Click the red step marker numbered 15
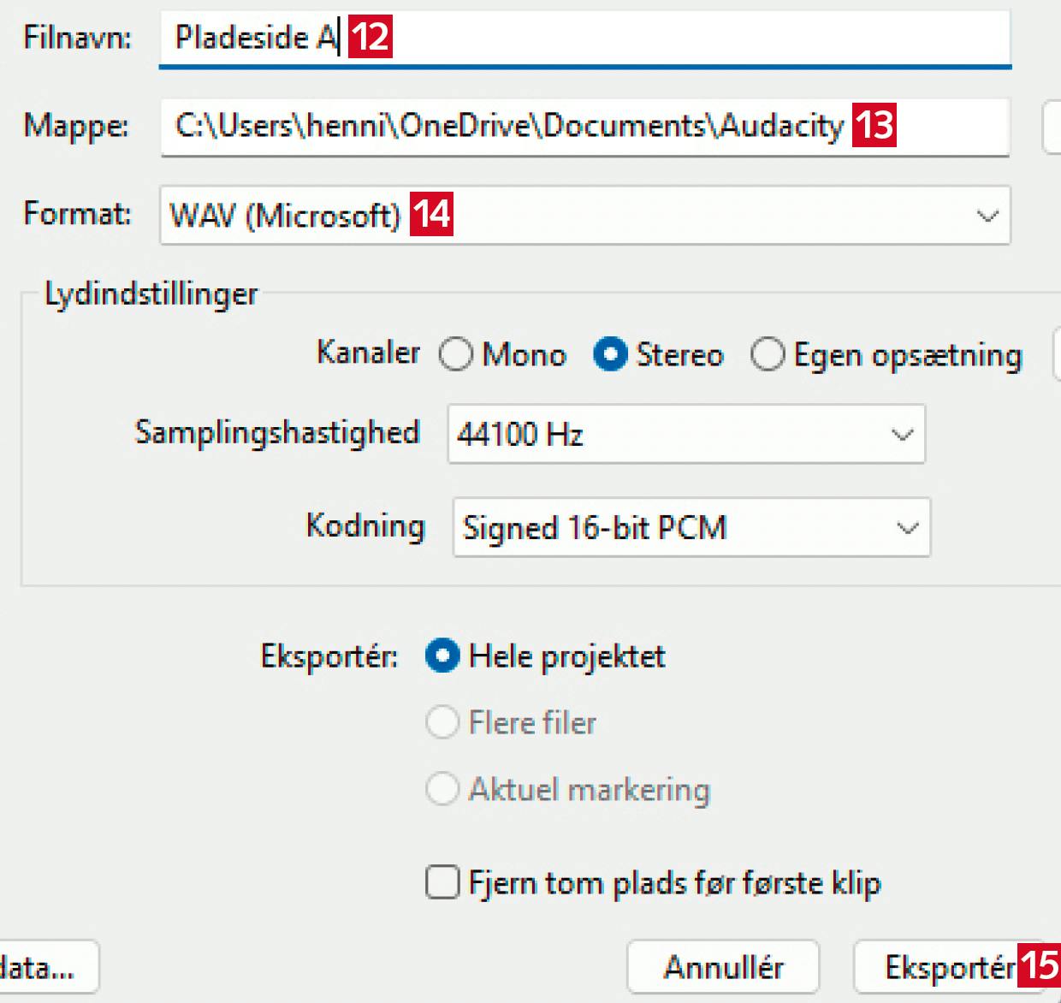1061x1003 pixels. 1039,965
